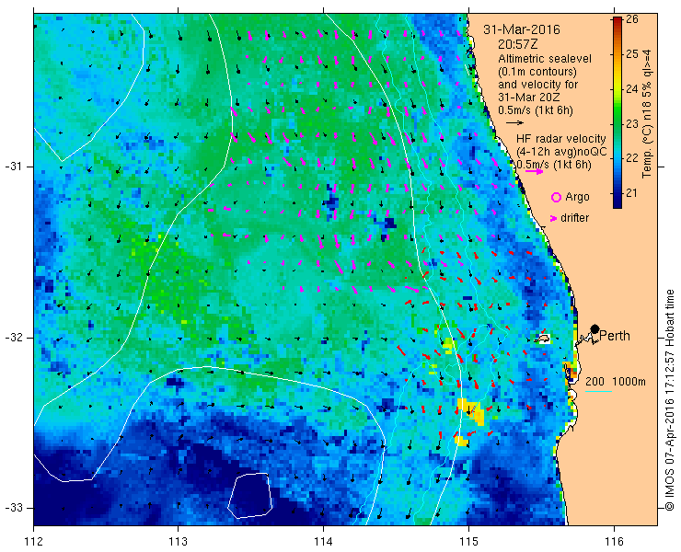The width and height of the screenshot is (681, 552).
Task: Click the time label 20:57Z
Action: pos(518,44)
